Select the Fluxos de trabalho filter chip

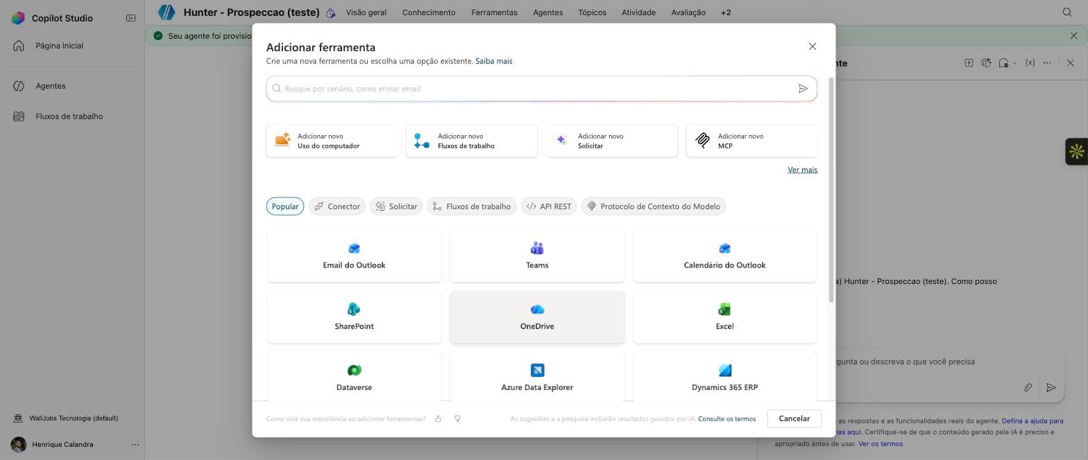point(472,206)
